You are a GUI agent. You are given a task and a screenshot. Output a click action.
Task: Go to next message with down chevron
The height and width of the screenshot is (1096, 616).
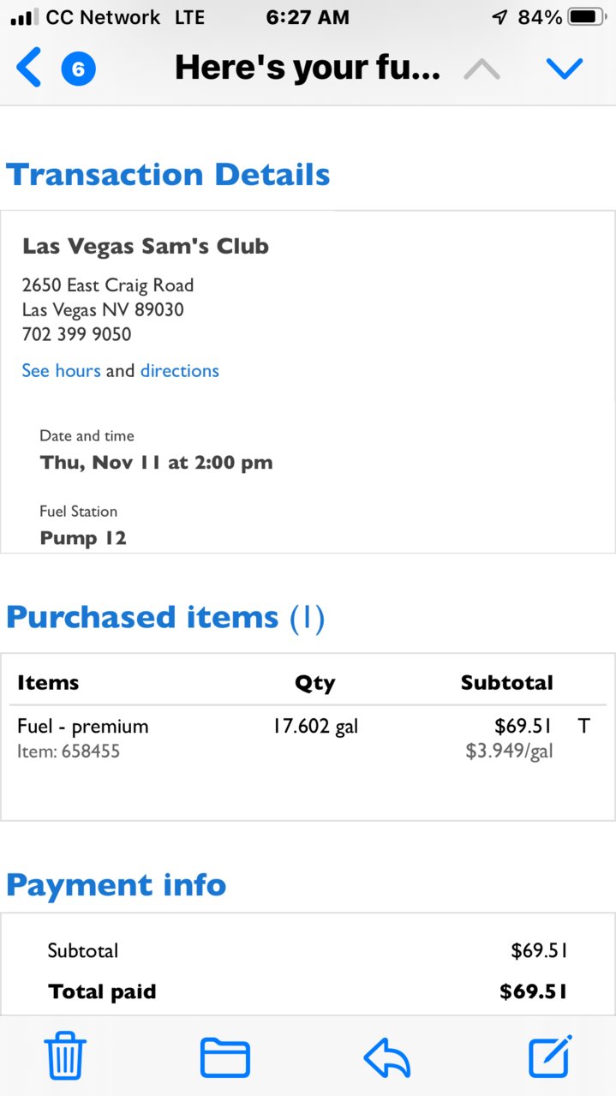(x=565, y=69)
